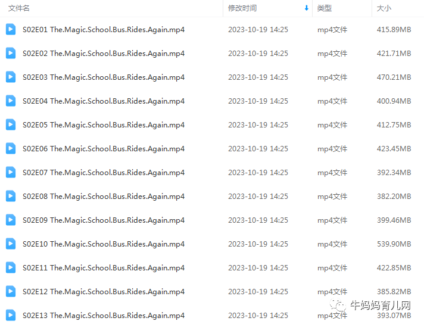
Task: Click the 类型 column header
Action: coord(324,8)
